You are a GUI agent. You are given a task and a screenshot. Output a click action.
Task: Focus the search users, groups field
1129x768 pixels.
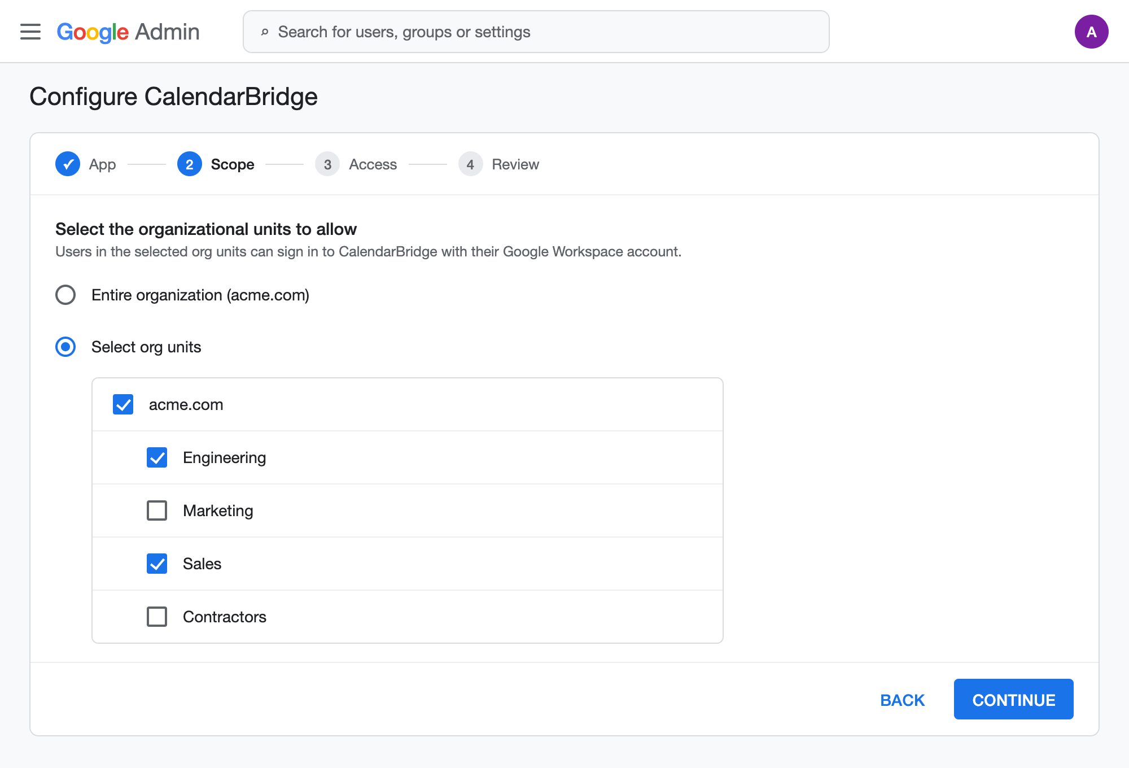(536, 32)
